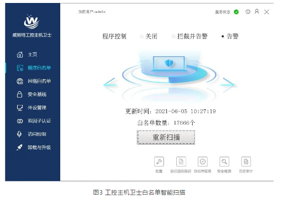Viewport: 281px width, 202px height.
Task: Click the info circle icon at top
Action: (x=248, y=12)
